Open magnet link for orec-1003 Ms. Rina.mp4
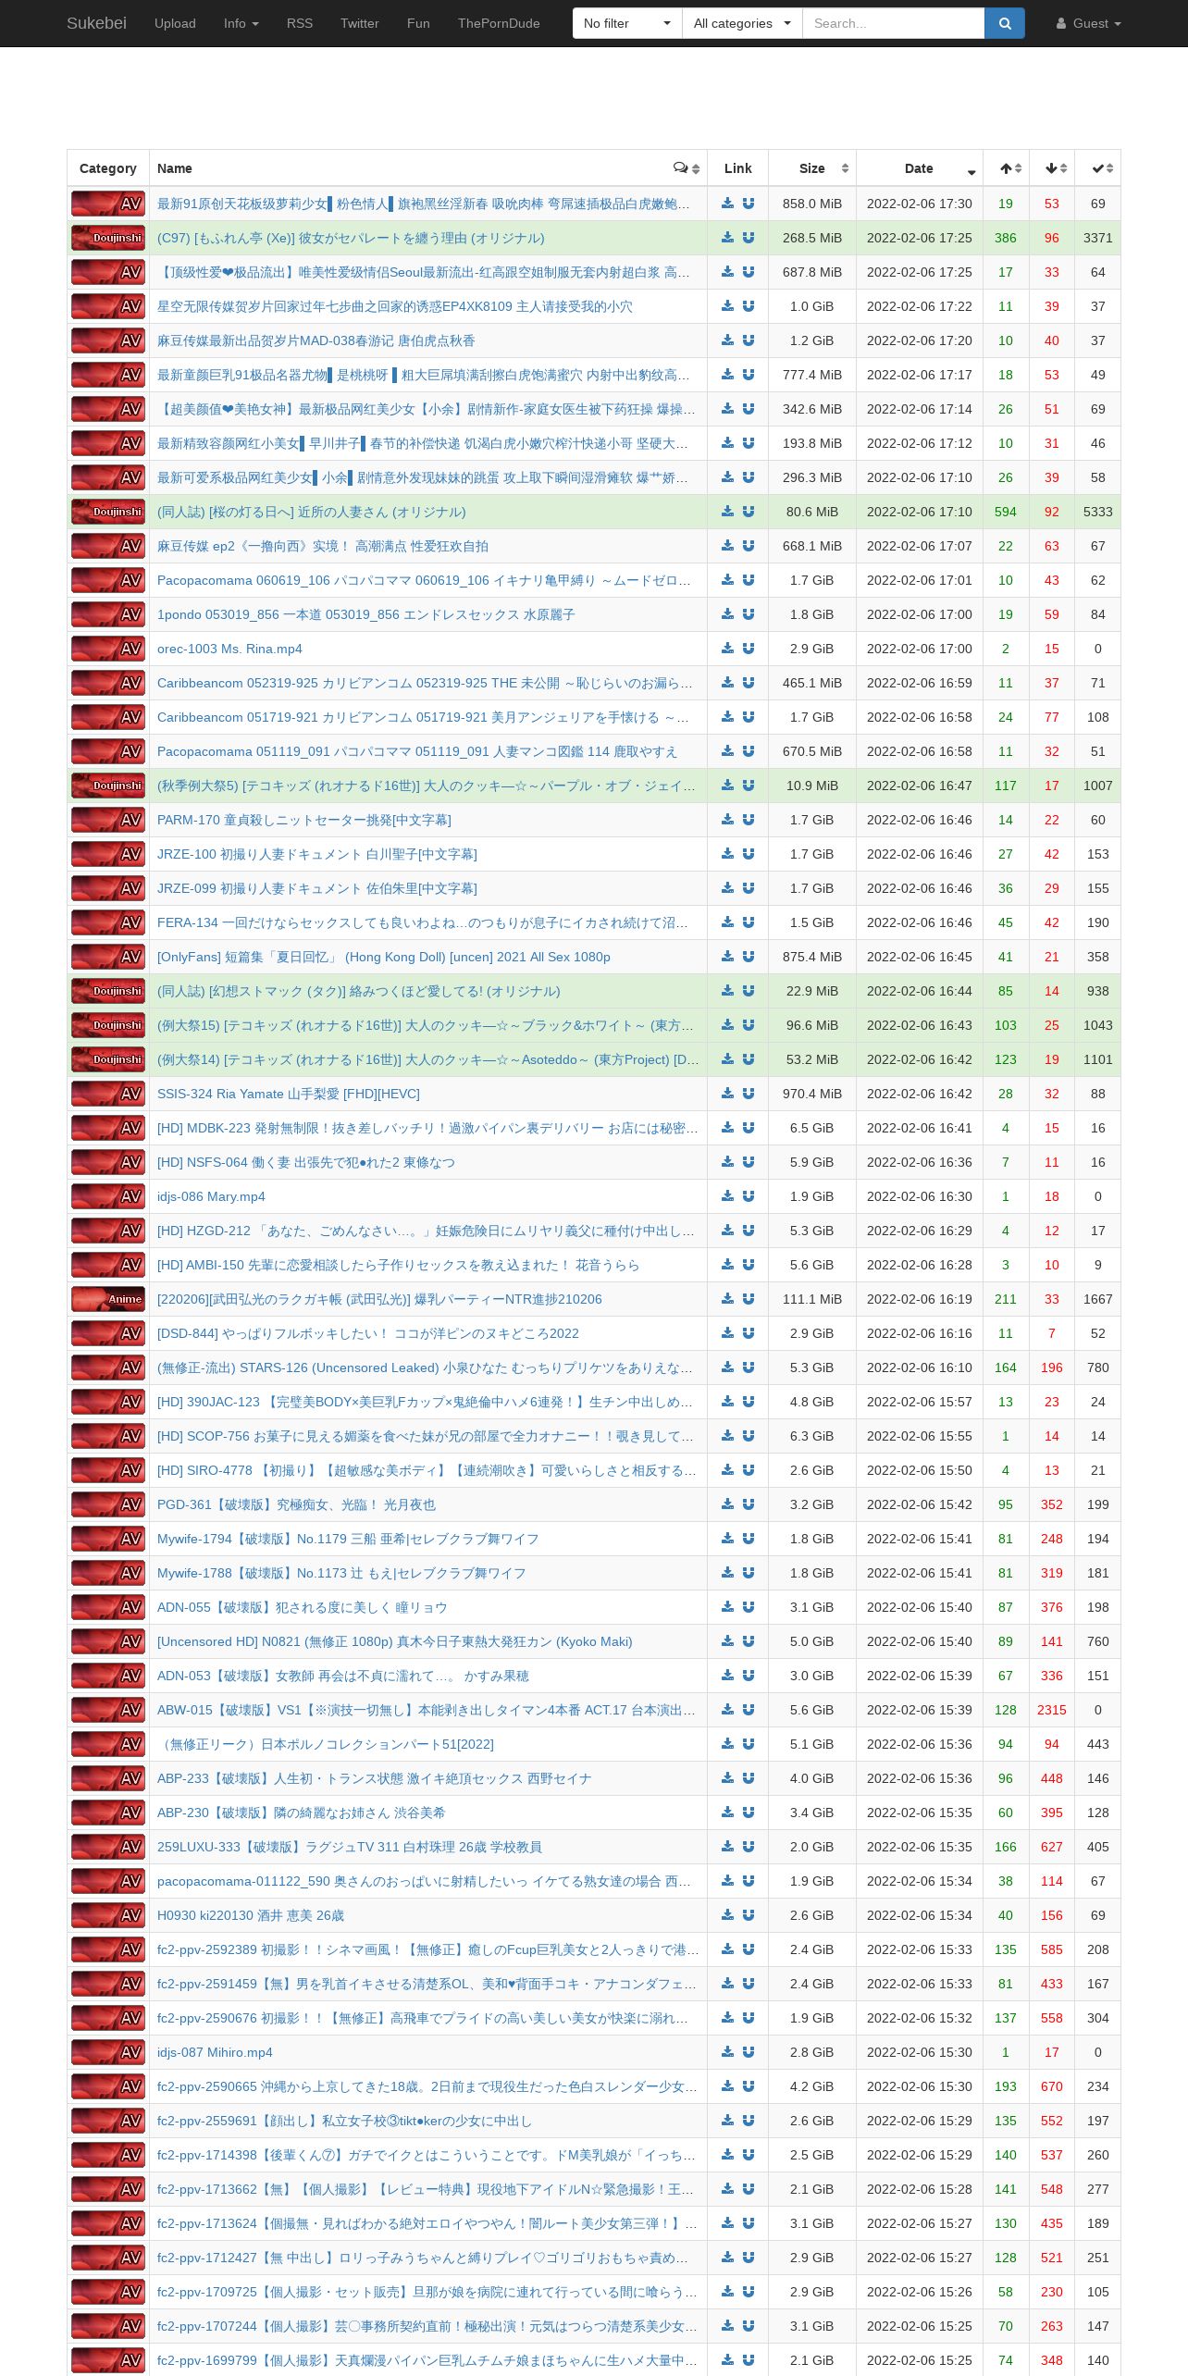The height and width of the screenshot is (2376, 1188). pos(749,649)
